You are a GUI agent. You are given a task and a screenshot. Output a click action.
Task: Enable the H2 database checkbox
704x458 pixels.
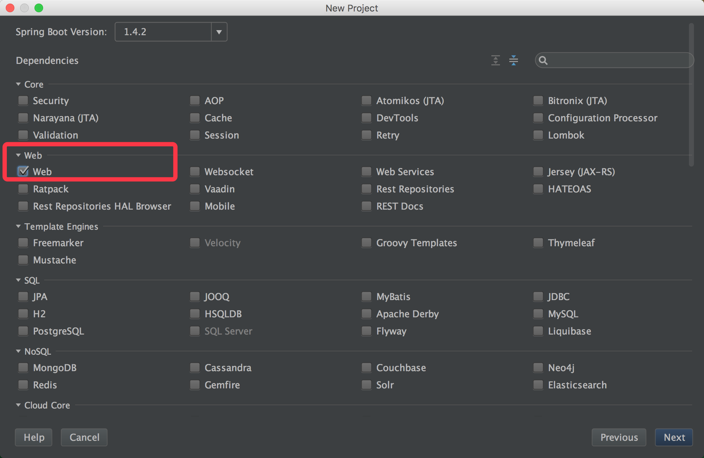pos(23,314)
